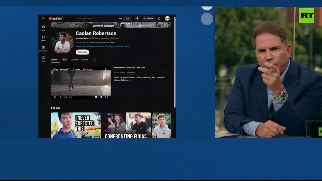The height and width of the screenshot is (181, 322).
Task: Open the trailer player settings gear
Action: click(x=101, y=97)
